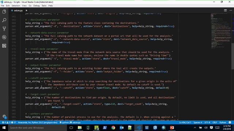The width and height of the screenshot is (234, 131).
Task: Open Task View from the taskbar
Action: (71, 128)
